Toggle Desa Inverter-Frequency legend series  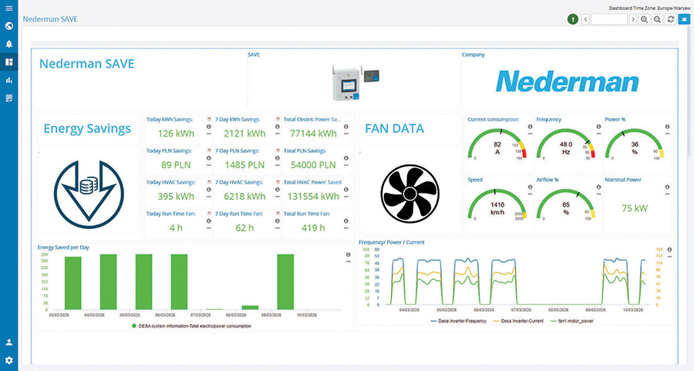(459, 321)
